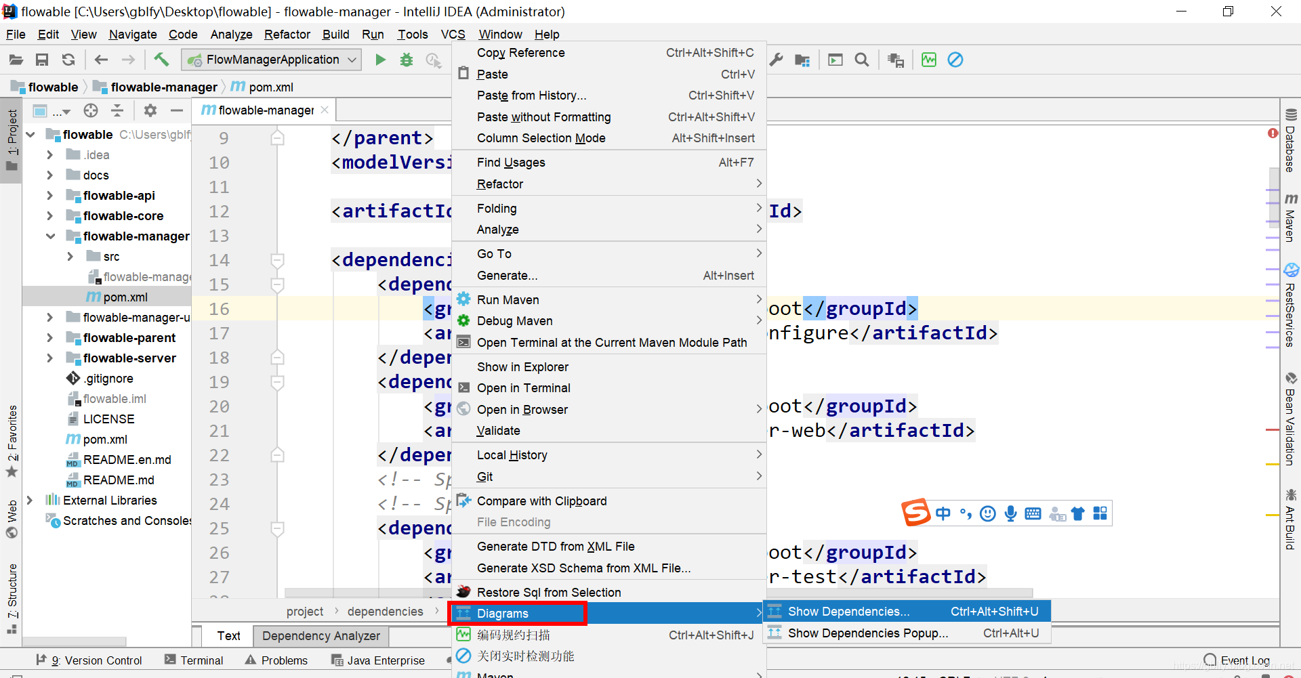Toggle the Z: Structure side panel
The height and width of the screenshot is (678, 1301).
tap(12, 599)
